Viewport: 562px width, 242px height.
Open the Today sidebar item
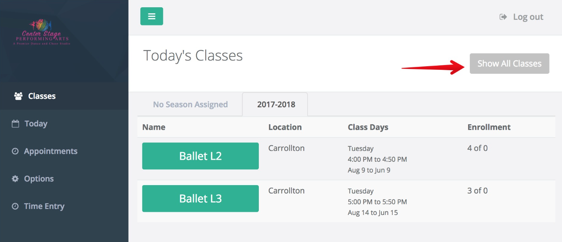pos(64,124)
